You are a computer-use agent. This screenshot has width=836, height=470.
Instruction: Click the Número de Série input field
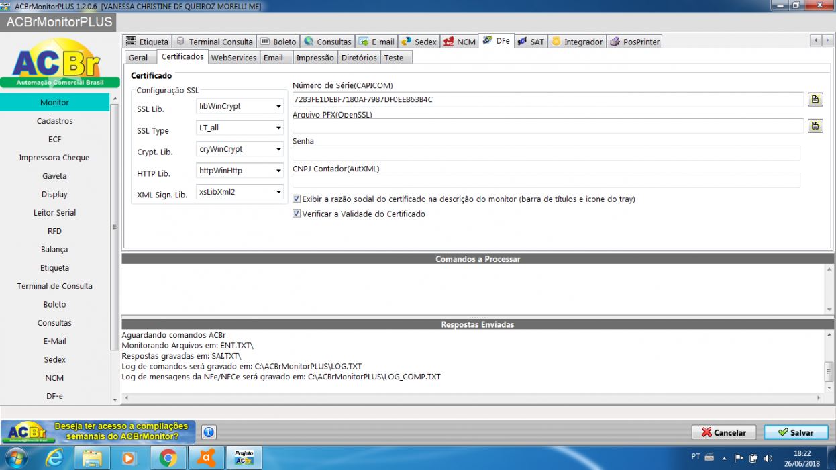click(x=548, y=99)
